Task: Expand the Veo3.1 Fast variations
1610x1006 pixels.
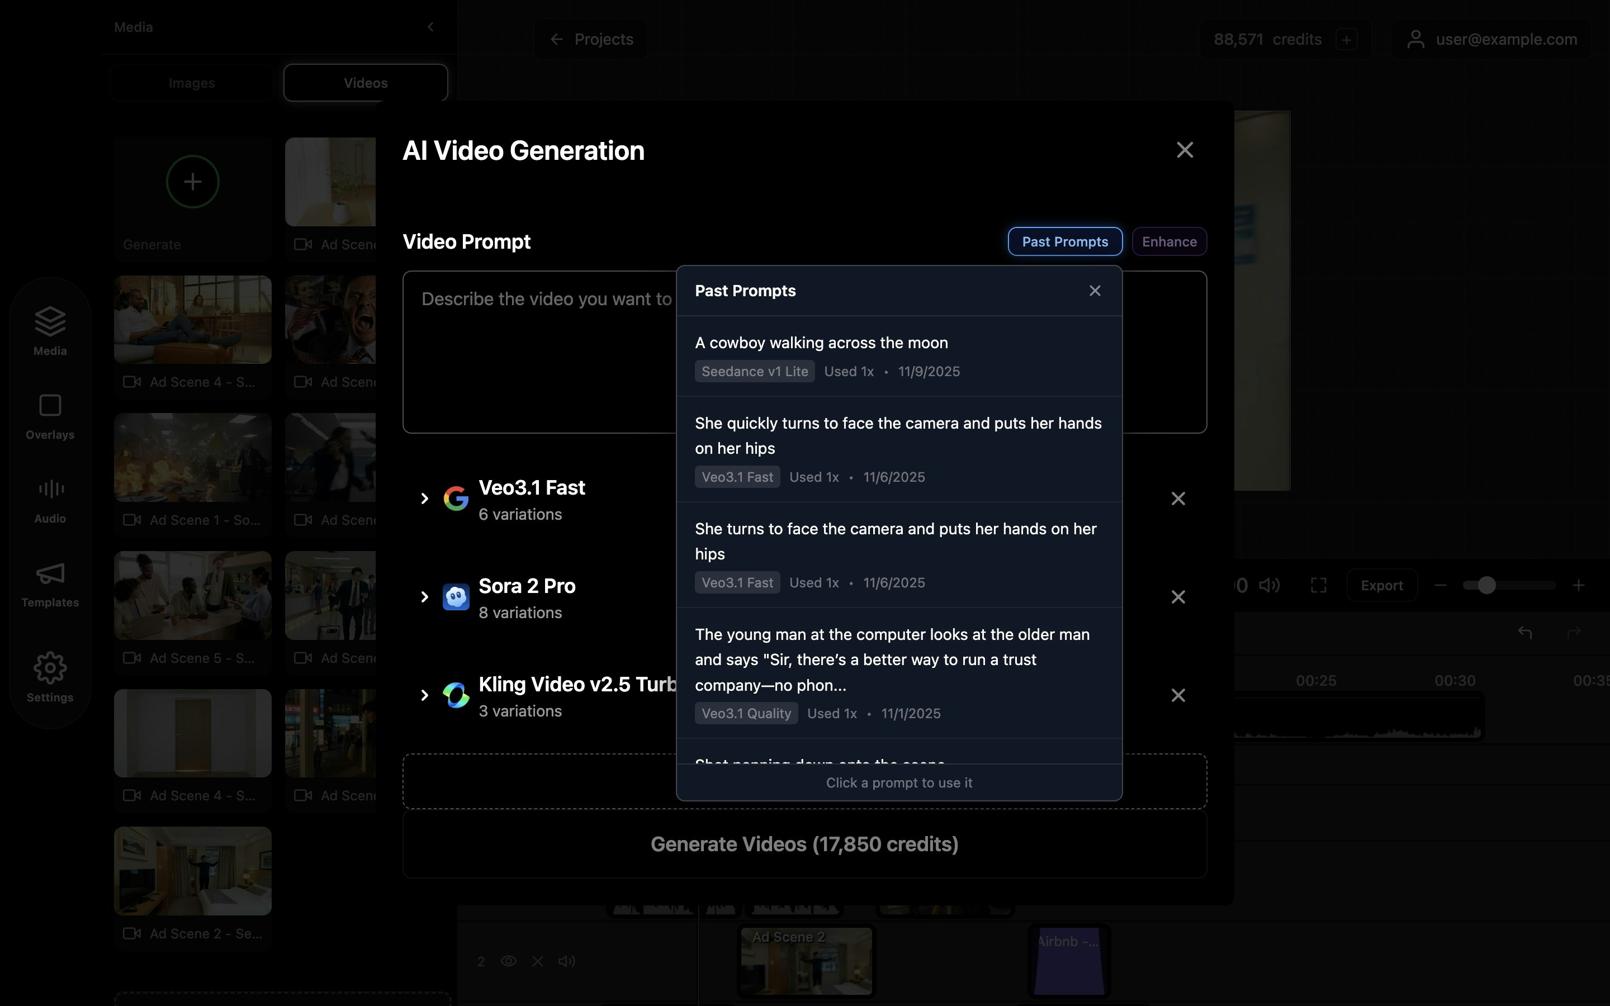Action: click(424, 499)
